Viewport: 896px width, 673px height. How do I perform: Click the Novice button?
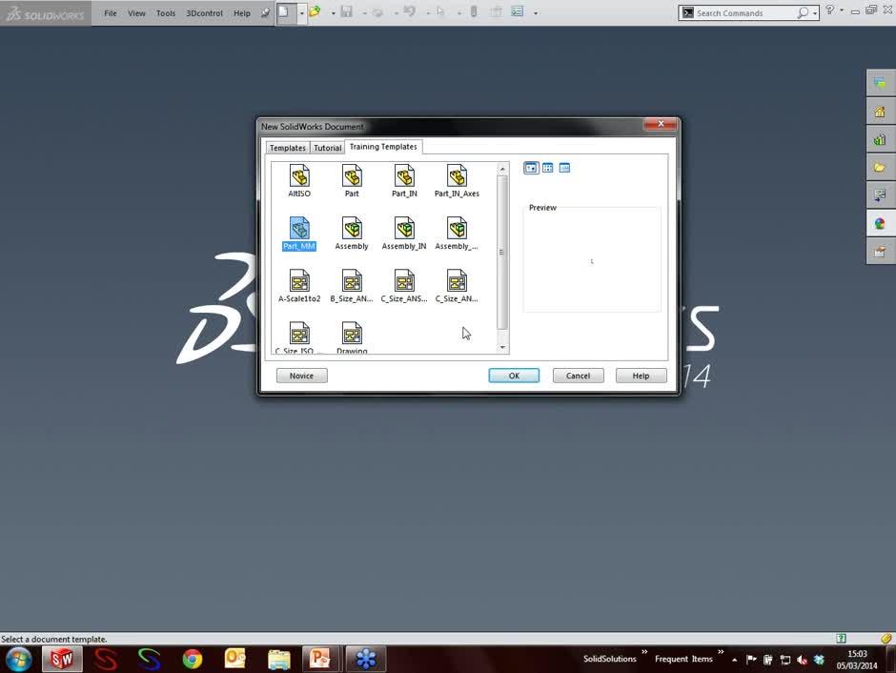click(x=301, y=376)
